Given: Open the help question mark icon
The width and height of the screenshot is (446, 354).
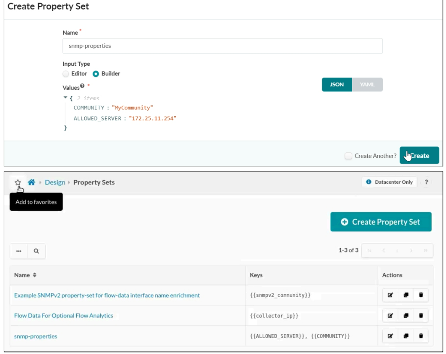Looking at the screenshot, I should click(426, 182).
